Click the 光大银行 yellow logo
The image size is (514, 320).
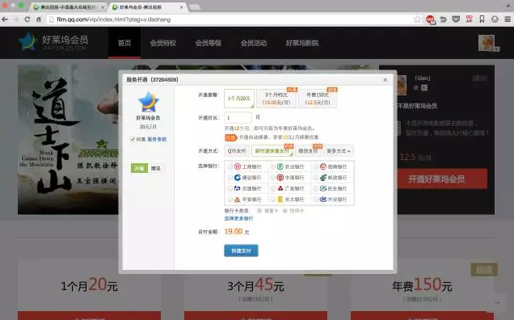point(280,200)
